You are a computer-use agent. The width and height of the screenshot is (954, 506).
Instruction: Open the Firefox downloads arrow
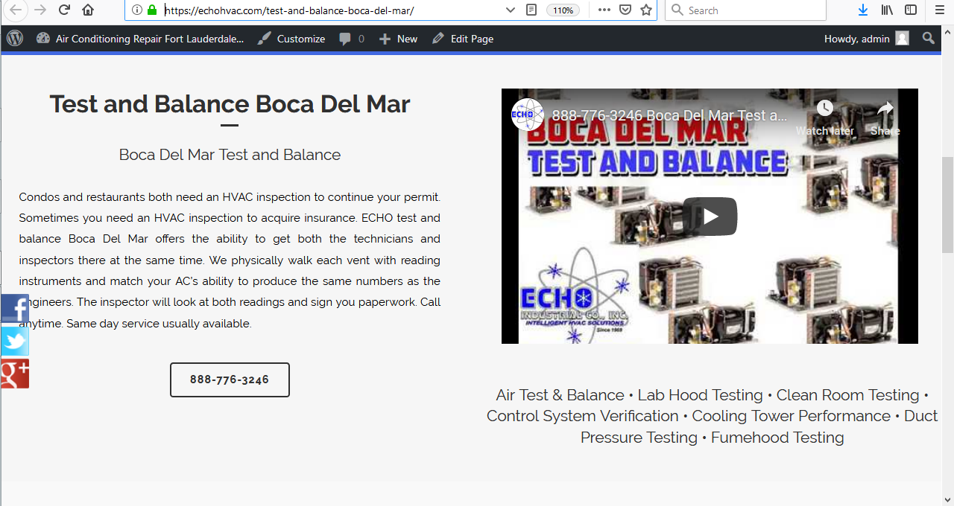click(863, 10)
